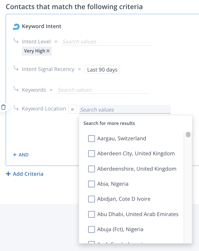The width and height of the screenshot is (199, 251).
Task: Check the Aberdeenshire, United Kingdom checkbox
Action: 92,169
